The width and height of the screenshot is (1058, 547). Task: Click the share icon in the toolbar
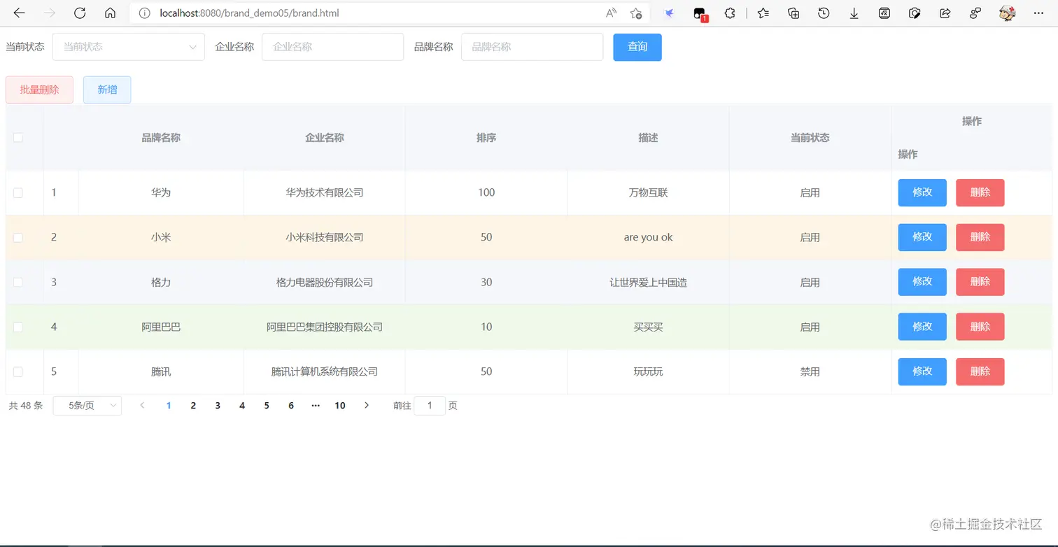pos(945,13)
